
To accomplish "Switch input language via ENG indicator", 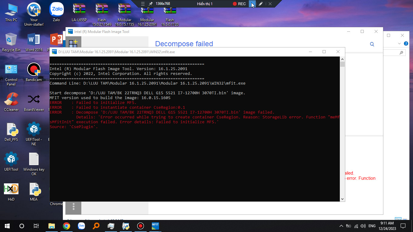I will [x=372, y=226].
